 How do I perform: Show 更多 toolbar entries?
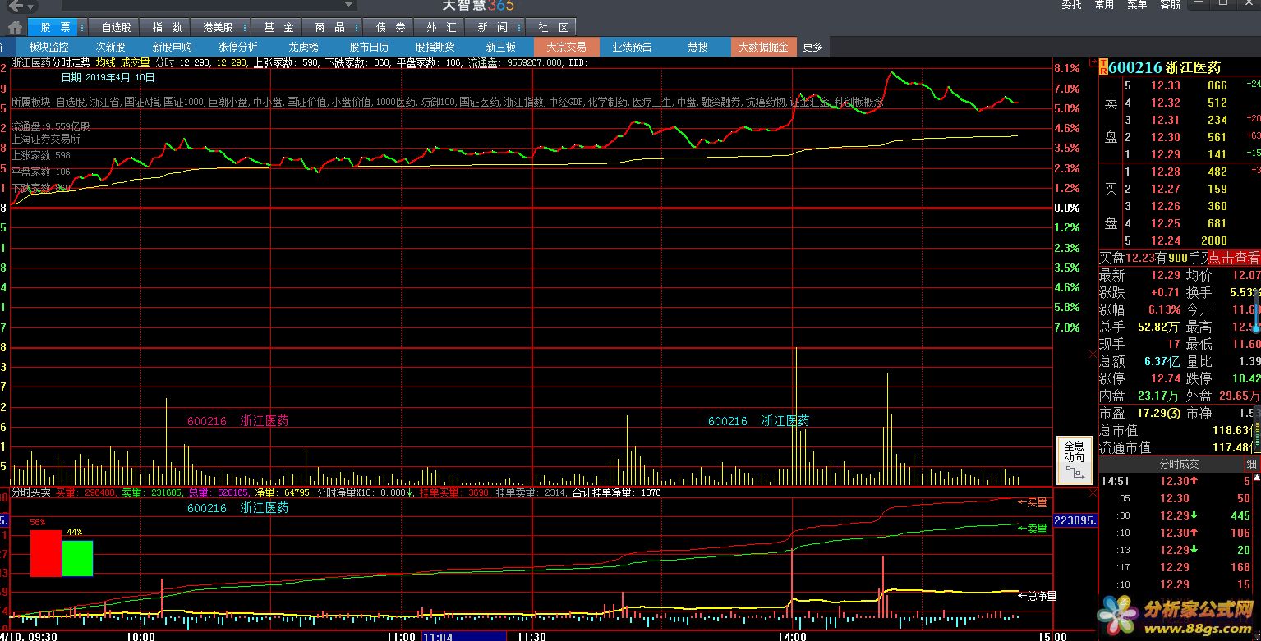coord(812,47)
